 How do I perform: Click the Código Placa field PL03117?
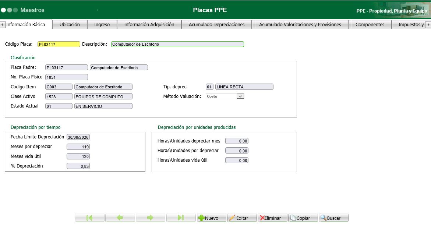(x=59, y=44)
